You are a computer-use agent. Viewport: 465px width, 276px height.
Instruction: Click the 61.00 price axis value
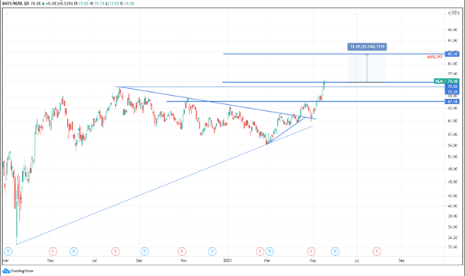click(x=453, y=121)
